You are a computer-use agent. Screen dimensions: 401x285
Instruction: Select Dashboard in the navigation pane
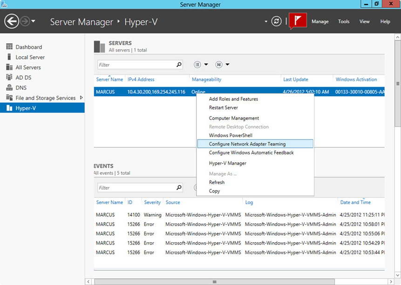coord(29,47)
